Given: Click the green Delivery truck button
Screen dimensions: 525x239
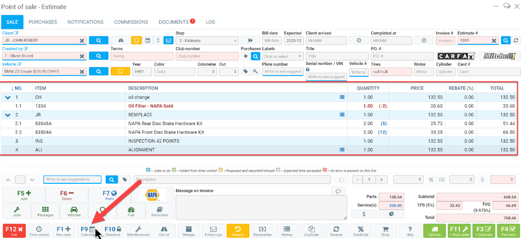Looking at the screenshot, I should tap(434, 231).
